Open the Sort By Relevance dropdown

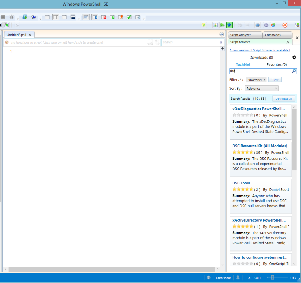tap(261, 88)
